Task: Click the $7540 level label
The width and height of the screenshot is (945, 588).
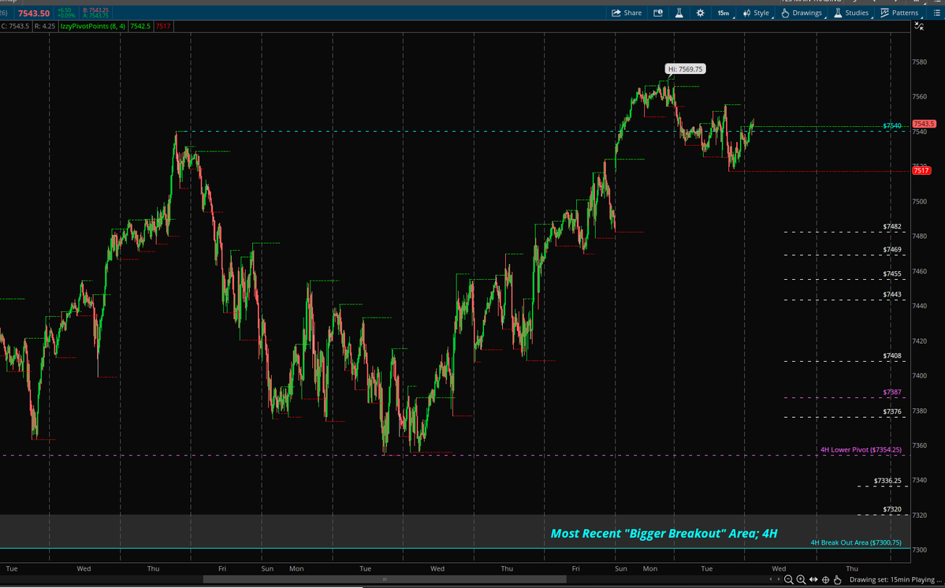Action: point(892,126)
